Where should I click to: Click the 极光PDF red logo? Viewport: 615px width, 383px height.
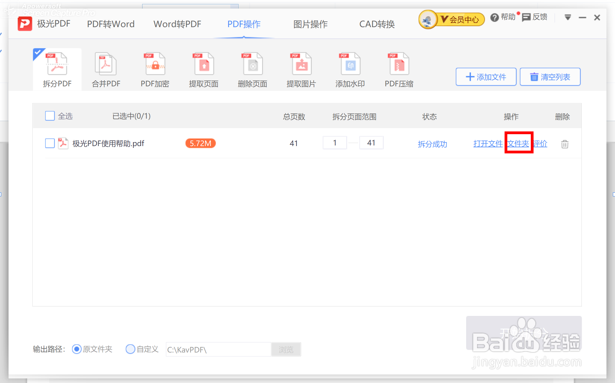tap(25, 24)
